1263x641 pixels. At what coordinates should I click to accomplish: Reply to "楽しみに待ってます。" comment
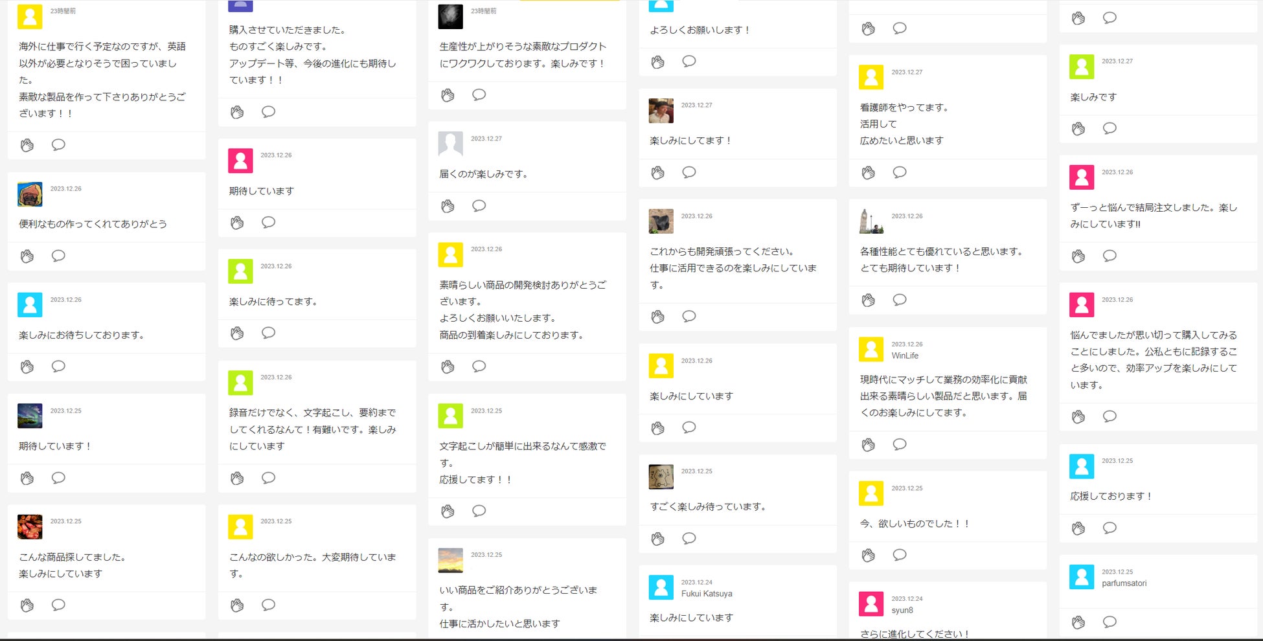(x=268, y=333)
